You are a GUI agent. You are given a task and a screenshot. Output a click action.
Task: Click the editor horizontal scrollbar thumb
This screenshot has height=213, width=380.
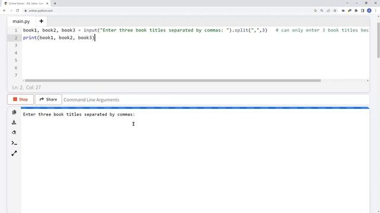[x=173, y=80]
